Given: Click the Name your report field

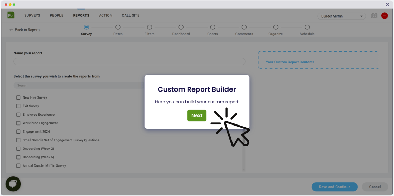Looking at the screenshot, I should [x=129, y=62].
